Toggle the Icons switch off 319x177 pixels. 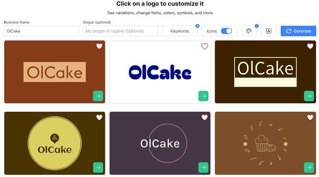tap(226, 31)
